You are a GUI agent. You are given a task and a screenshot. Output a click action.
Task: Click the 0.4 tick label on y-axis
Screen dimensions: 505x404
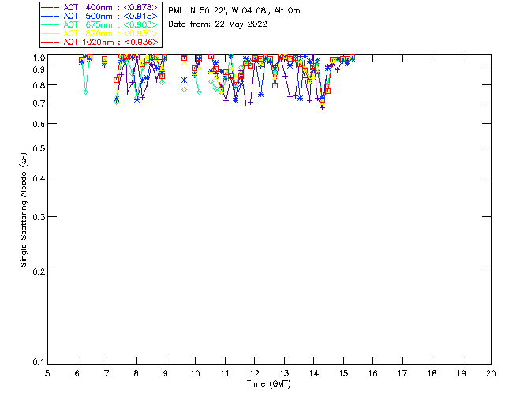tap(39, 178)
